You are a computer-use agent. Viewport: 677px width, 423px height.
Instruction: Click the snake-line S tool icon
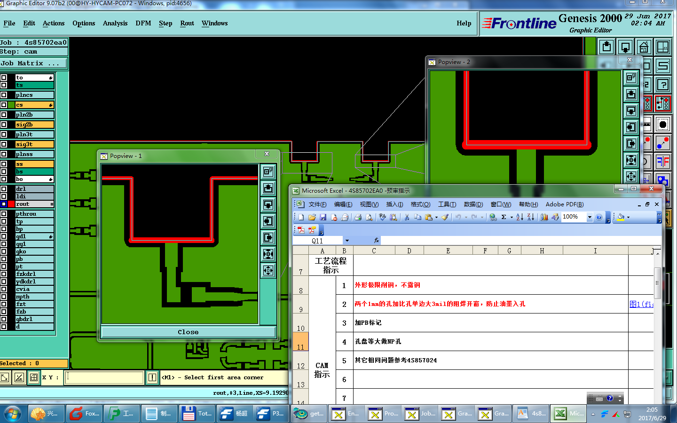[x=663, y=66]
